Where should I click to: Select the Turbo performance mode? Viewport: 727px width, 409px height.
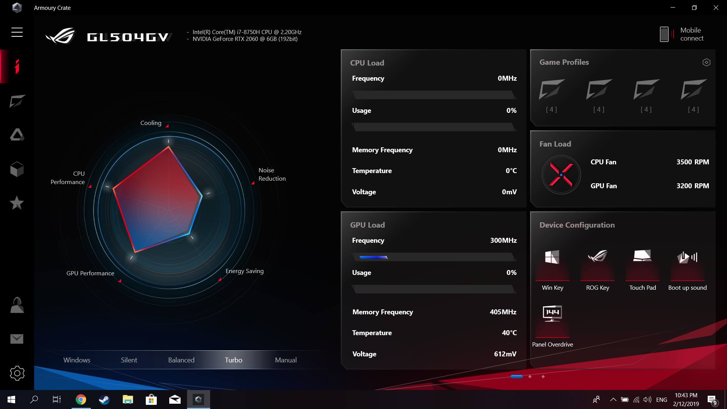[x=234, y=360]
